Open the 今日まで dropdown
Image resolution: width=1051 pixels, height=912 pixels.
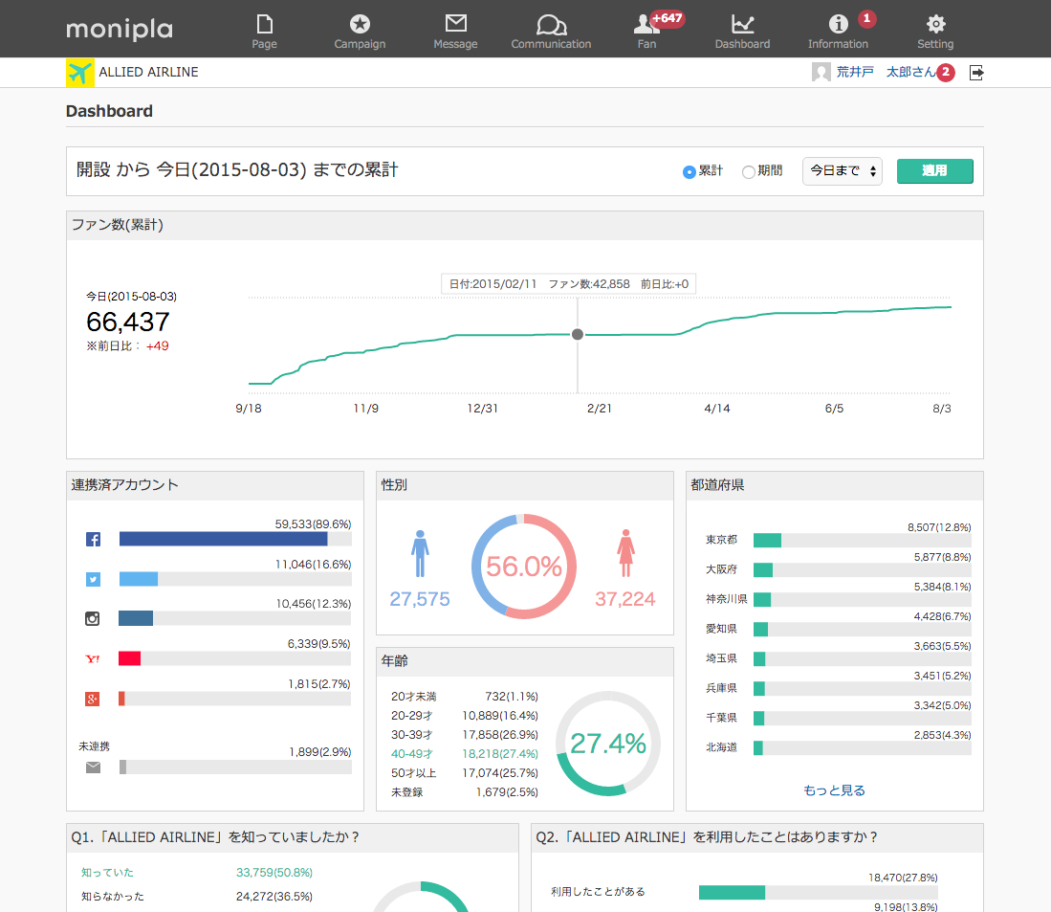842,171
